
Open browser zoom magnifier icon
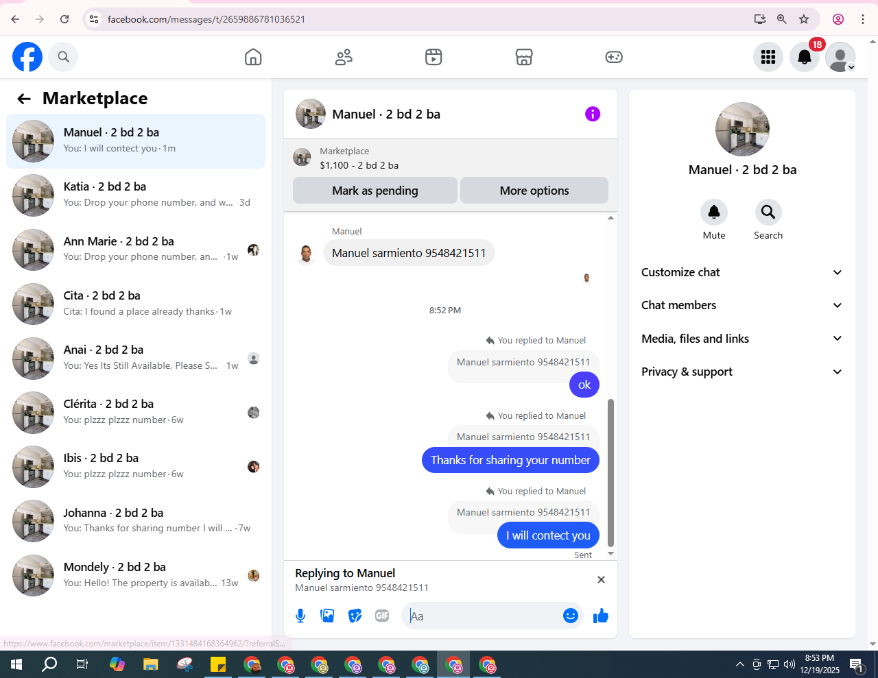(782, 19)
